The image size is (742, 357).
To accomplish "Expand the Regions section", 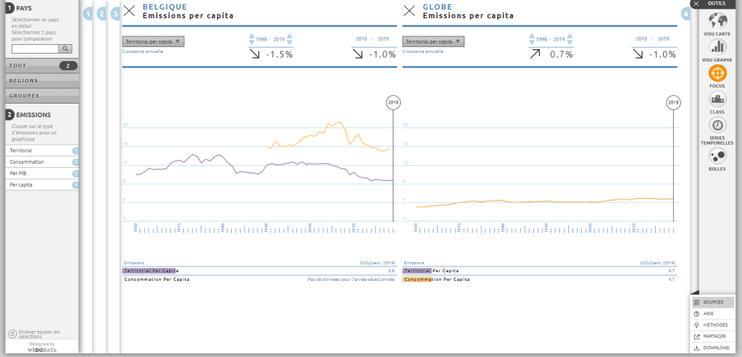I will click(x=41, y=80).
